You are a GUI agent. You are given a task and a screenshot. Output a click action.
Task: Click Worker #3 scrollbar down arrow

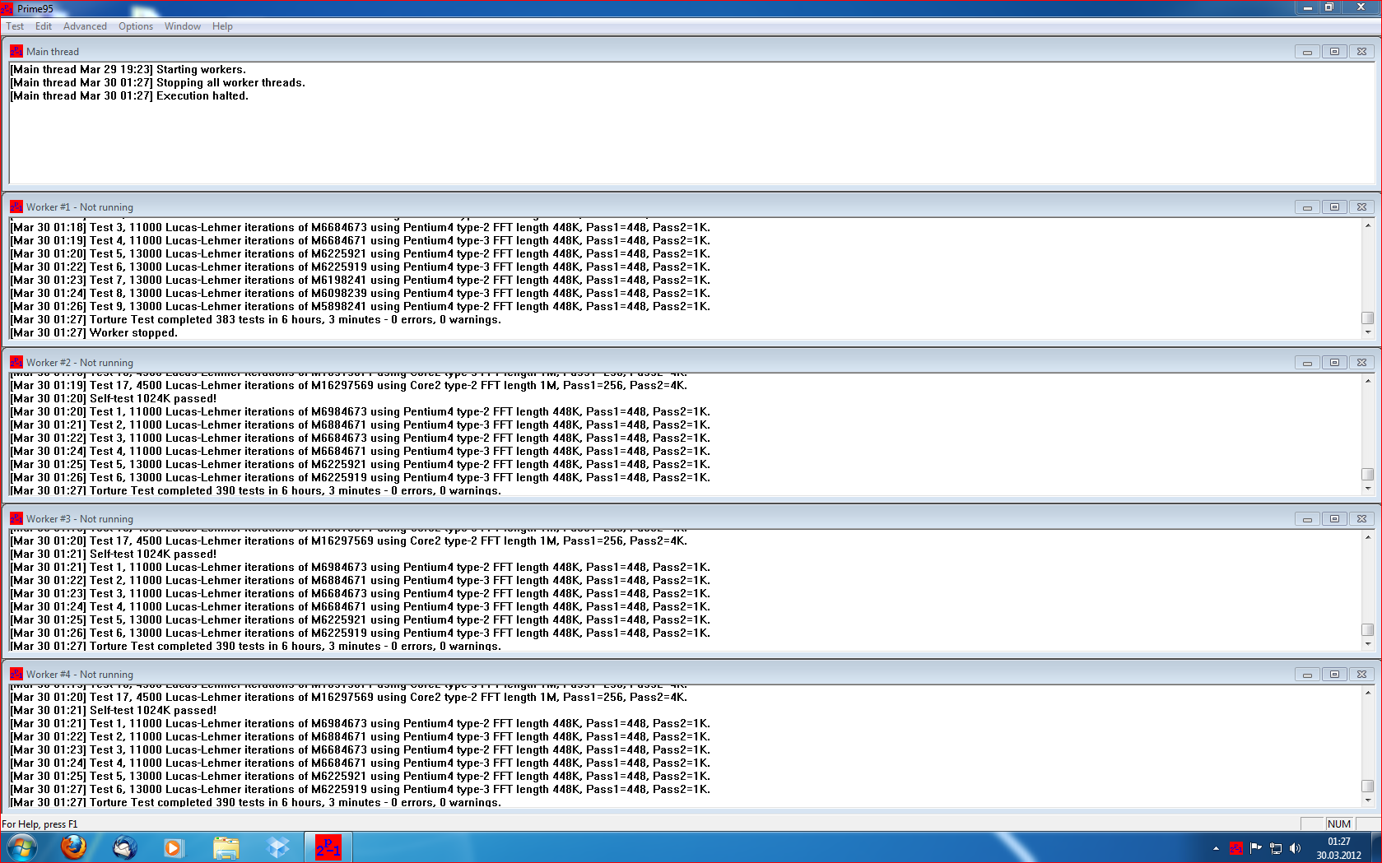tap(1367, 644)
